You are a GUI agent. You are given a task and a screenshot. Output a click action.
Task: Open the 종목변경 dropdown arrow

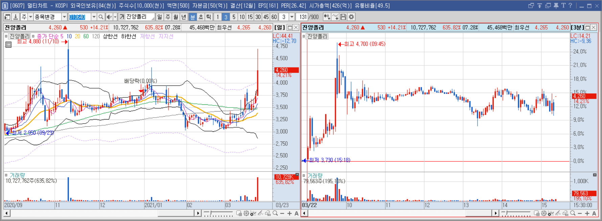[64, 17]
